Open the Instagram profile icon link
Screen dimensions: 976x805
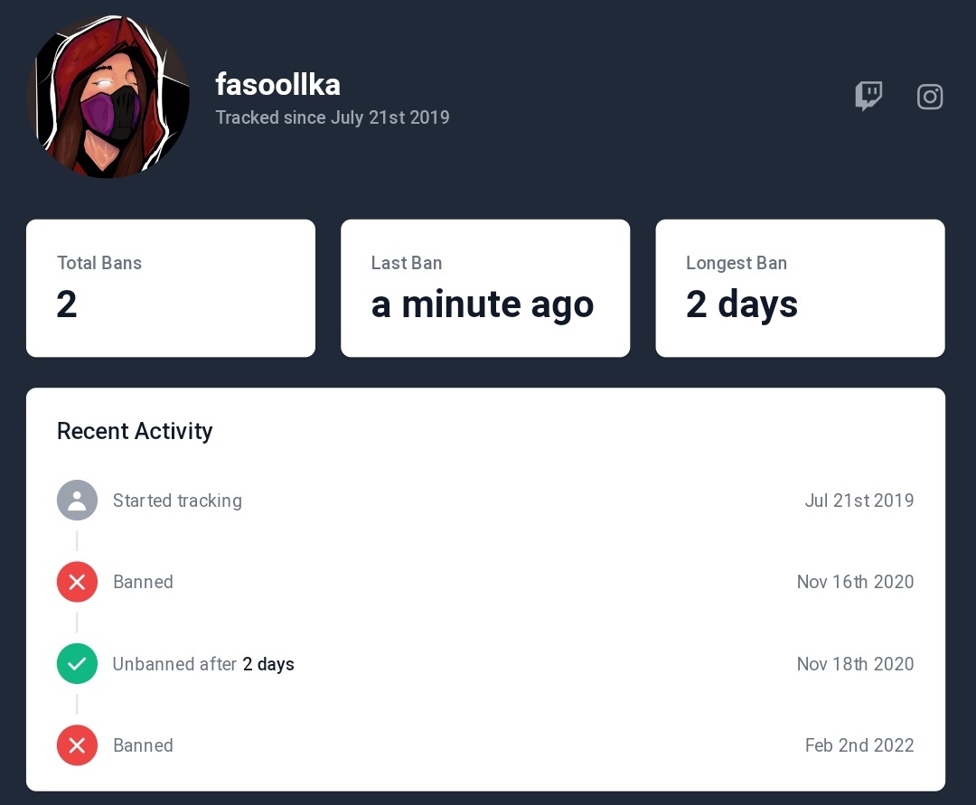coord(929,97)
